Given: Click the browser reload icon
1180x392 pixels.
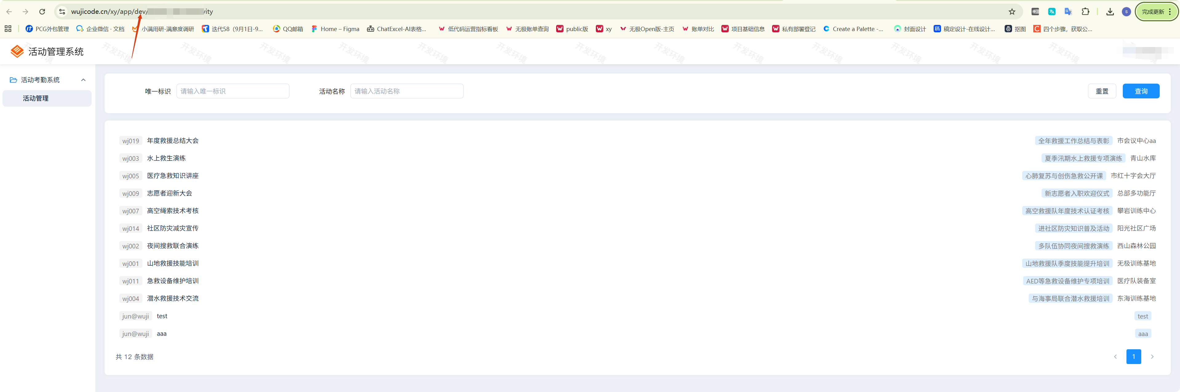Looking at the screenshot, I should (x=42, y=12).
